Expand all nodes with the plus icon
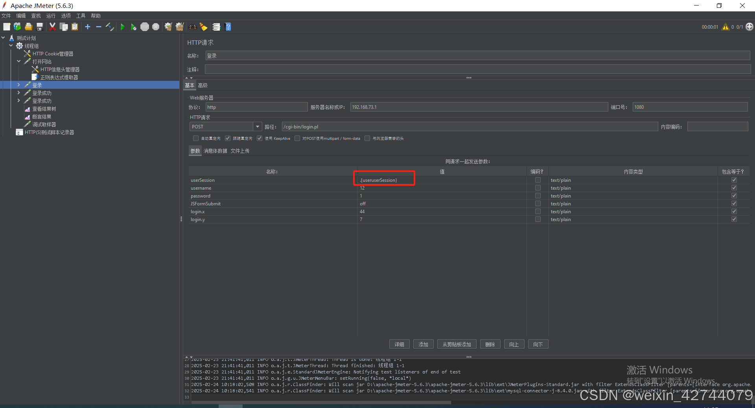 pos(88,27)
